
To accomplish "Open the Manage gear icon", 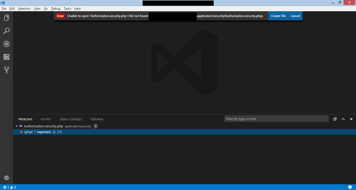I will click(7, 178).
